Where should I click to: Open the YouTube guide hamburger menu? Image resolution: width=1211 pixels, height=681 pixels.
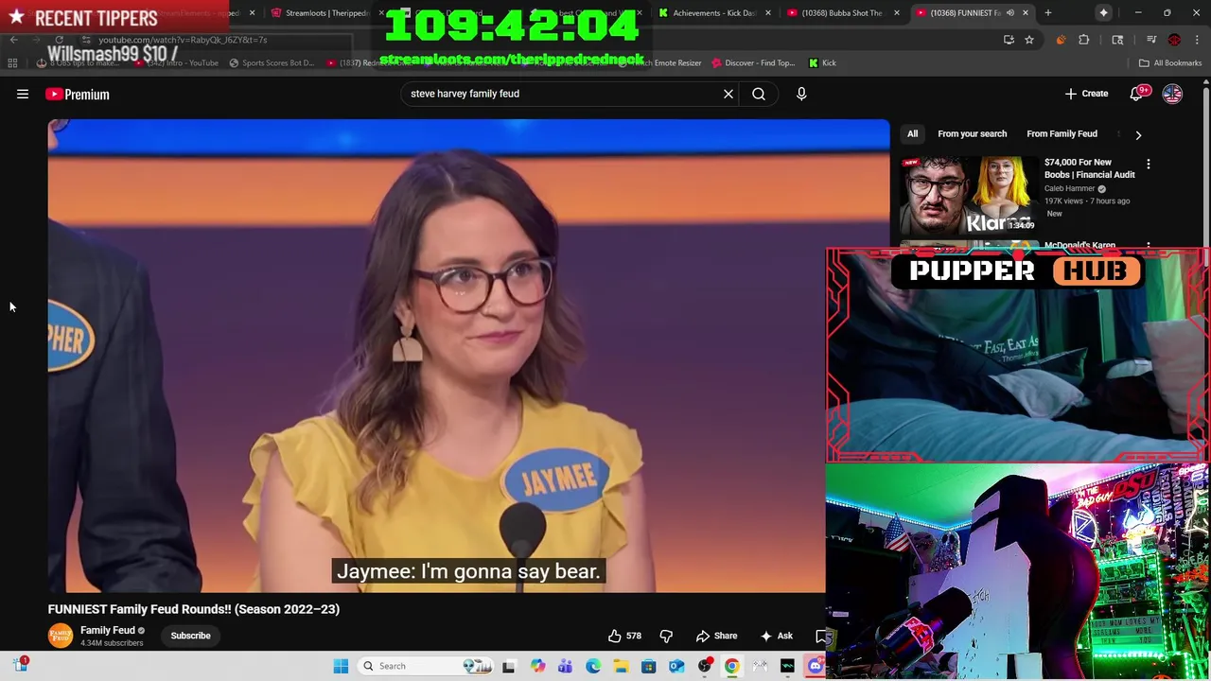[x=23, y=94]
